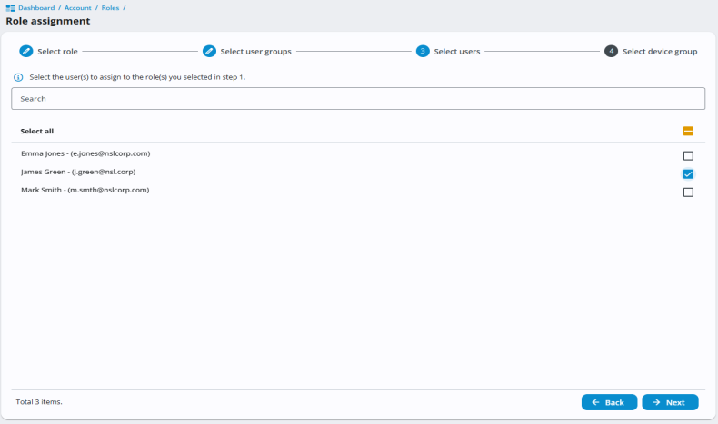This screenshot has width=718, height=424.
Task: Click the Back button
Action: [609, 402]
